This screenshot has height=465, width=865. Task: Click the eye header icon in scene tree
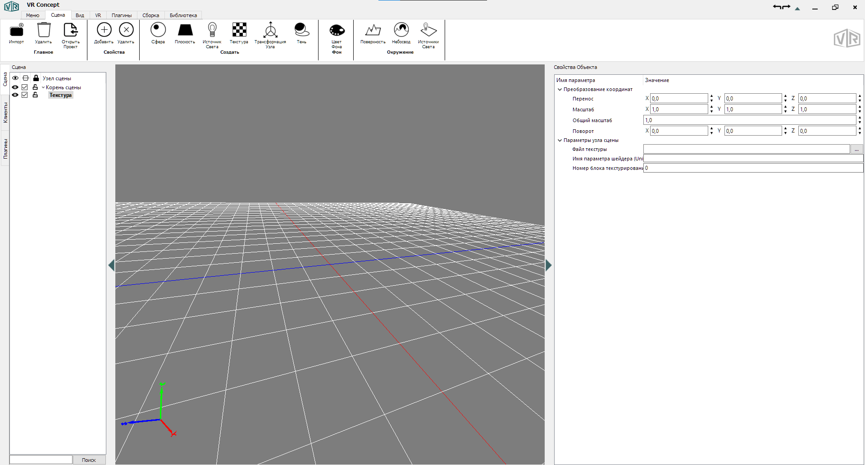(x=15, y=78)
